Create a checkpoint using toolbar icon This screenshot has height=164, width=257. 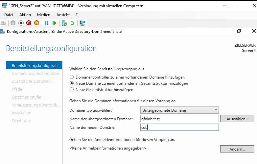click(64, 23)
